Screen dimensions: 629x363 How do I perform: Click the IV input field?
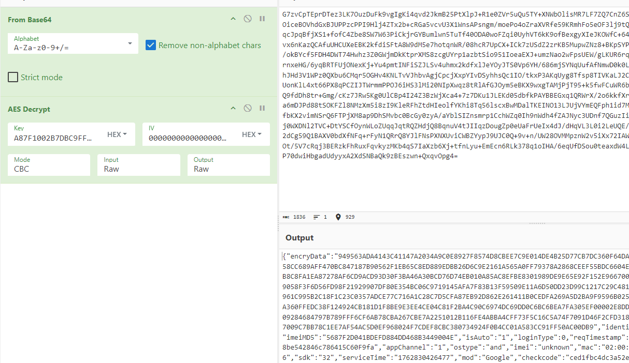pos(188,138)
